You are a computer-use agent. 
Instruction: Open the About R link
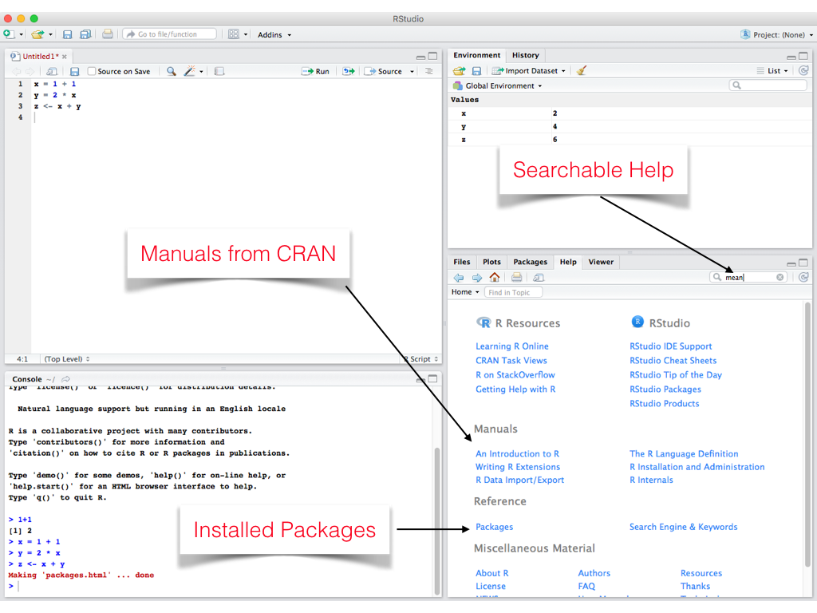point(491,573)
